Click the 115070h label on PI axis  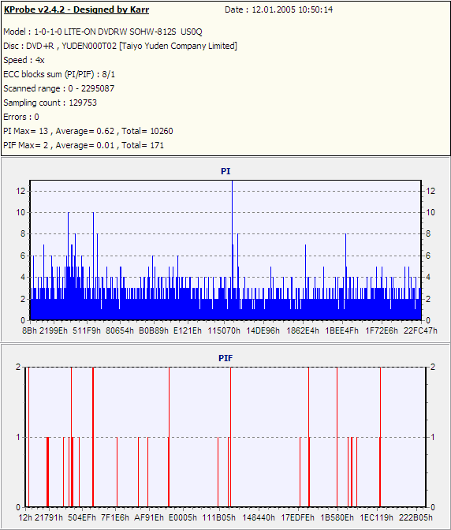[224, 330]
